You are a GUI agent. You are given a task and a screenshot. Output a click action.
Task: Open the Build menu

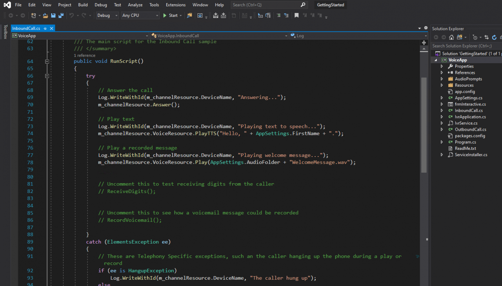pyautogui.click(x=83, y=5)
